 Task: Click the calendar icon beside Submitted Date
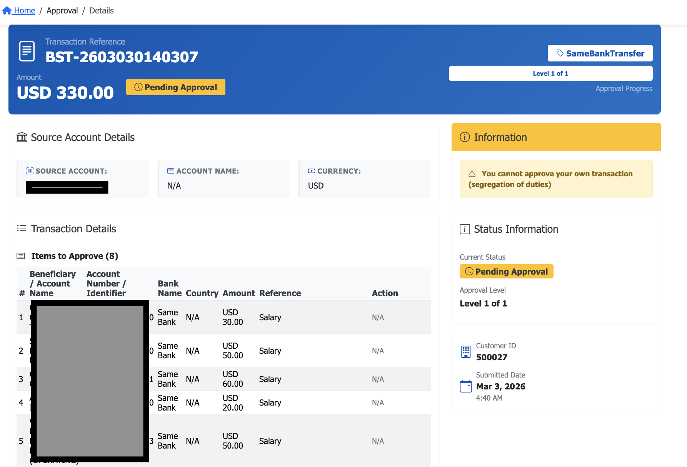pos(466,386)
